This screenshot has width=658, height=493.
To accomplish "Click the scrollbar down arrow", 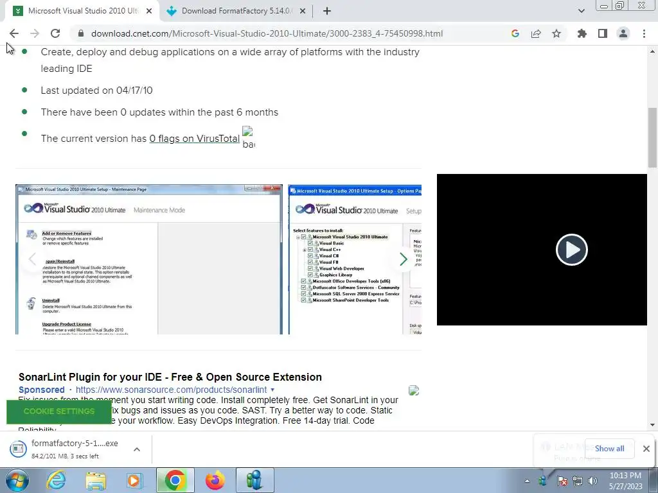I will coord(652,425).
